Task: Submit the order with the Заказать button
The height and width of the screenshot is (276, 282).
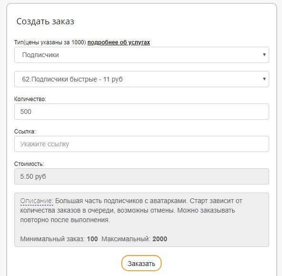Action: coord(141,264)
